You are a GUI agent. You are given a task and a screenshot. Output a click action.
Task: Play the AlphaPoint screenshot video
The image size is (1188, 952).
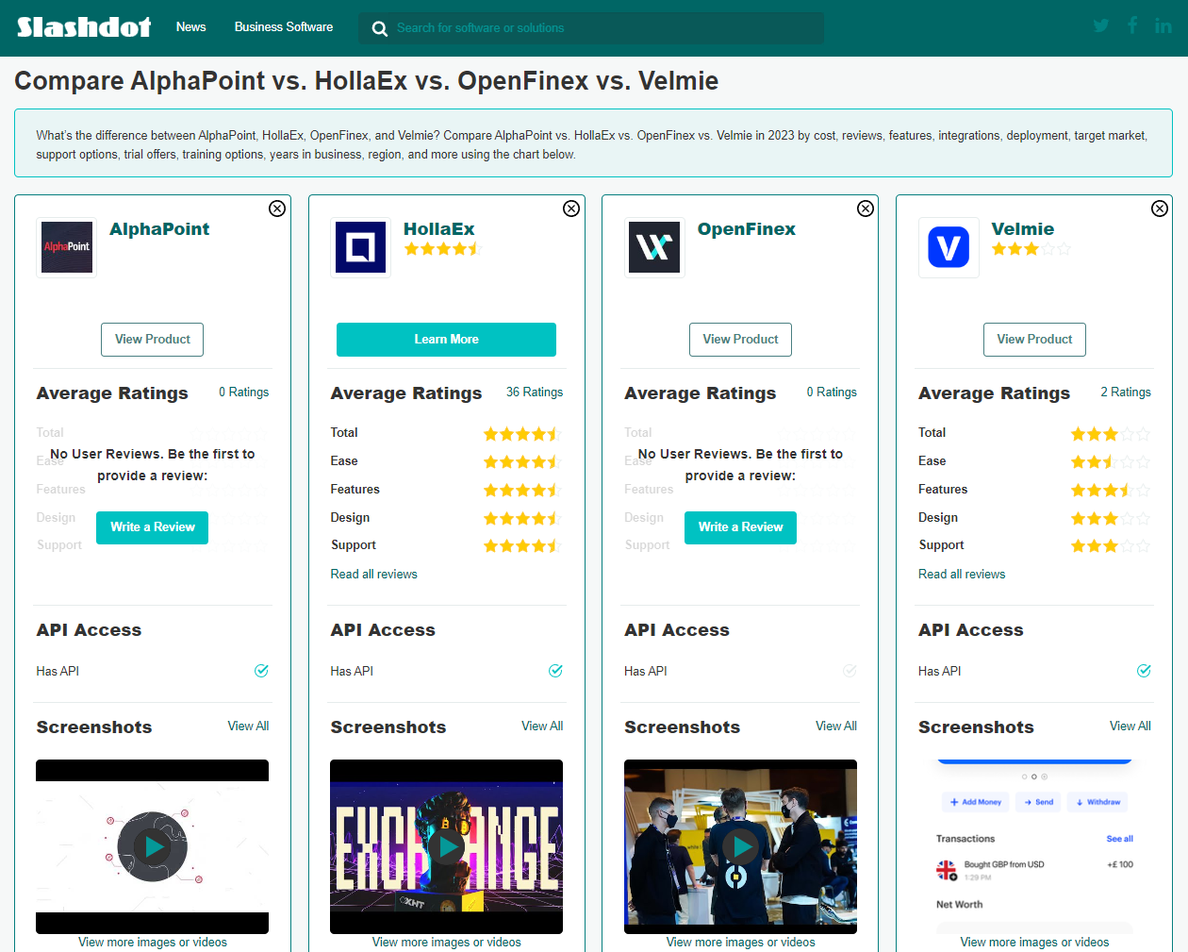[x=152, y=845]
